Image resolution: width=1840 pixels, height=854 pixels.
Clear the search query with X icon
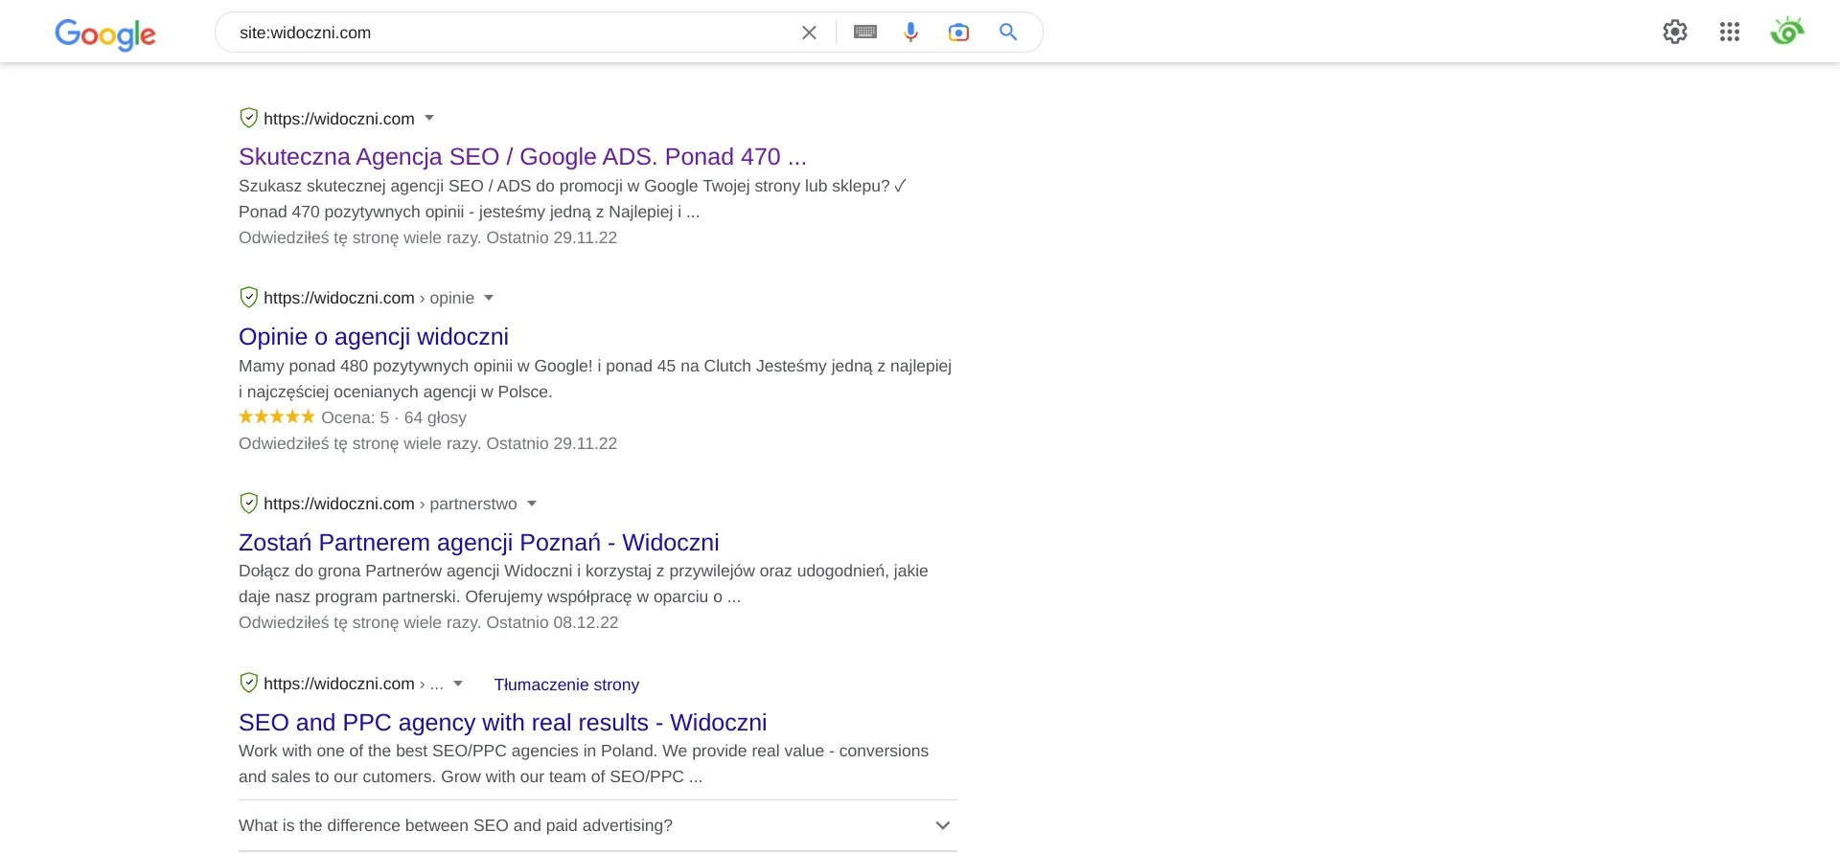coord(809,33)
